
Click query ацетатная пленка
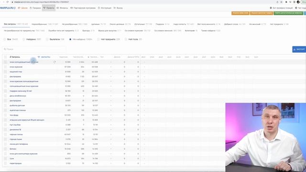[x=18, y=110]
